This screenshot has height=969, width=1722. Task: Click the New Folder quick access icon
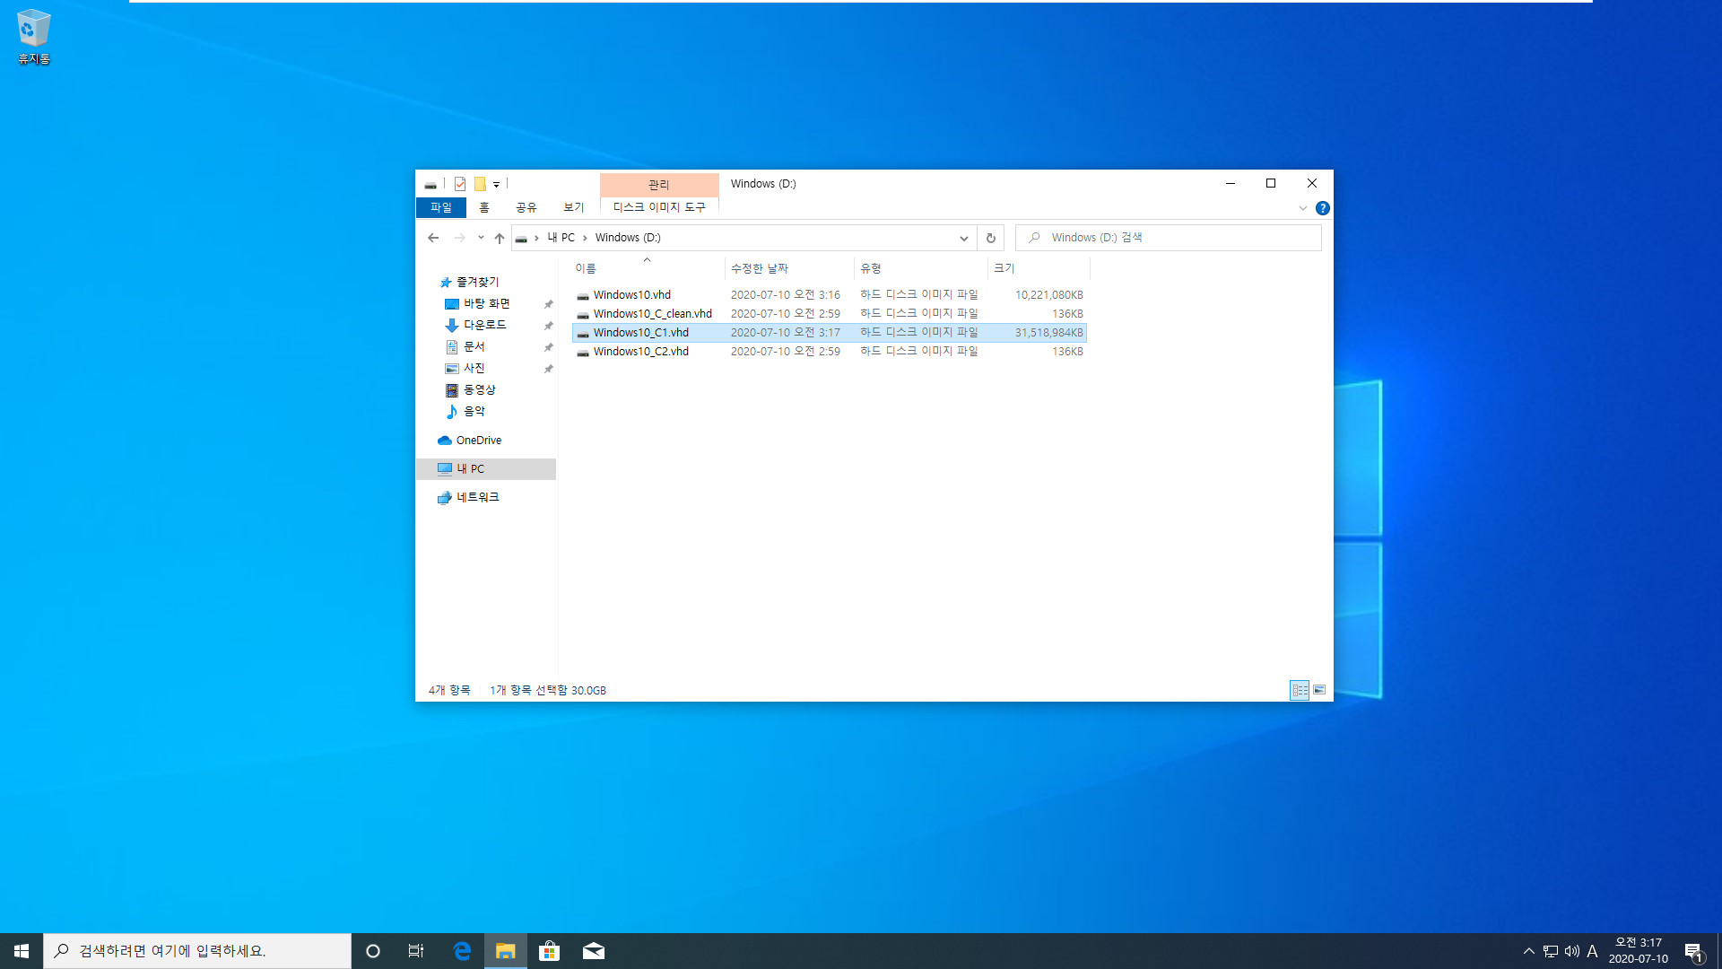pyautogui.click(x=480, y=184)
